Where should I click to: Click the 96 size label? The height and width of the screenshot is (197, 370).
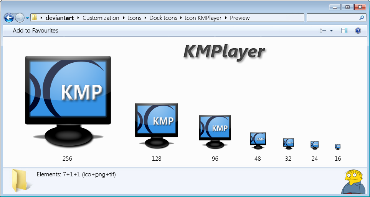click(215, 159)
